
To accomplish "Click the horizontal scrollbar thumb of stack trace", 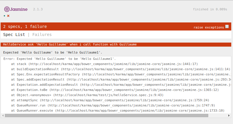I will [107, 116].
